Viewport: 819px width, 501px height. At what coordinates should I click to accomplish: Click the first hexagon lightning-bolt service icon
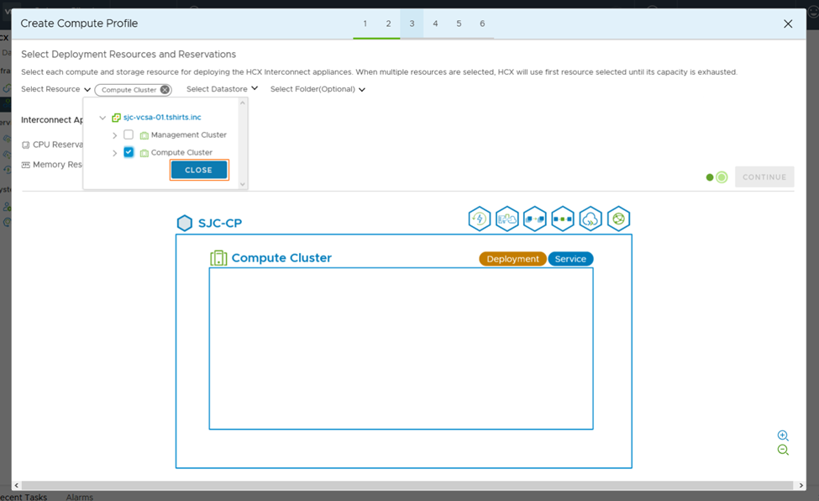[x=479, y=219]
